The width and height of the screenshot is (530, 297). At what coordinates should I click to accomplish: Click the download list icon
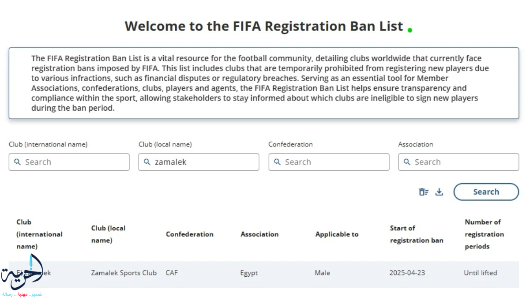click(x=439, y=192)
